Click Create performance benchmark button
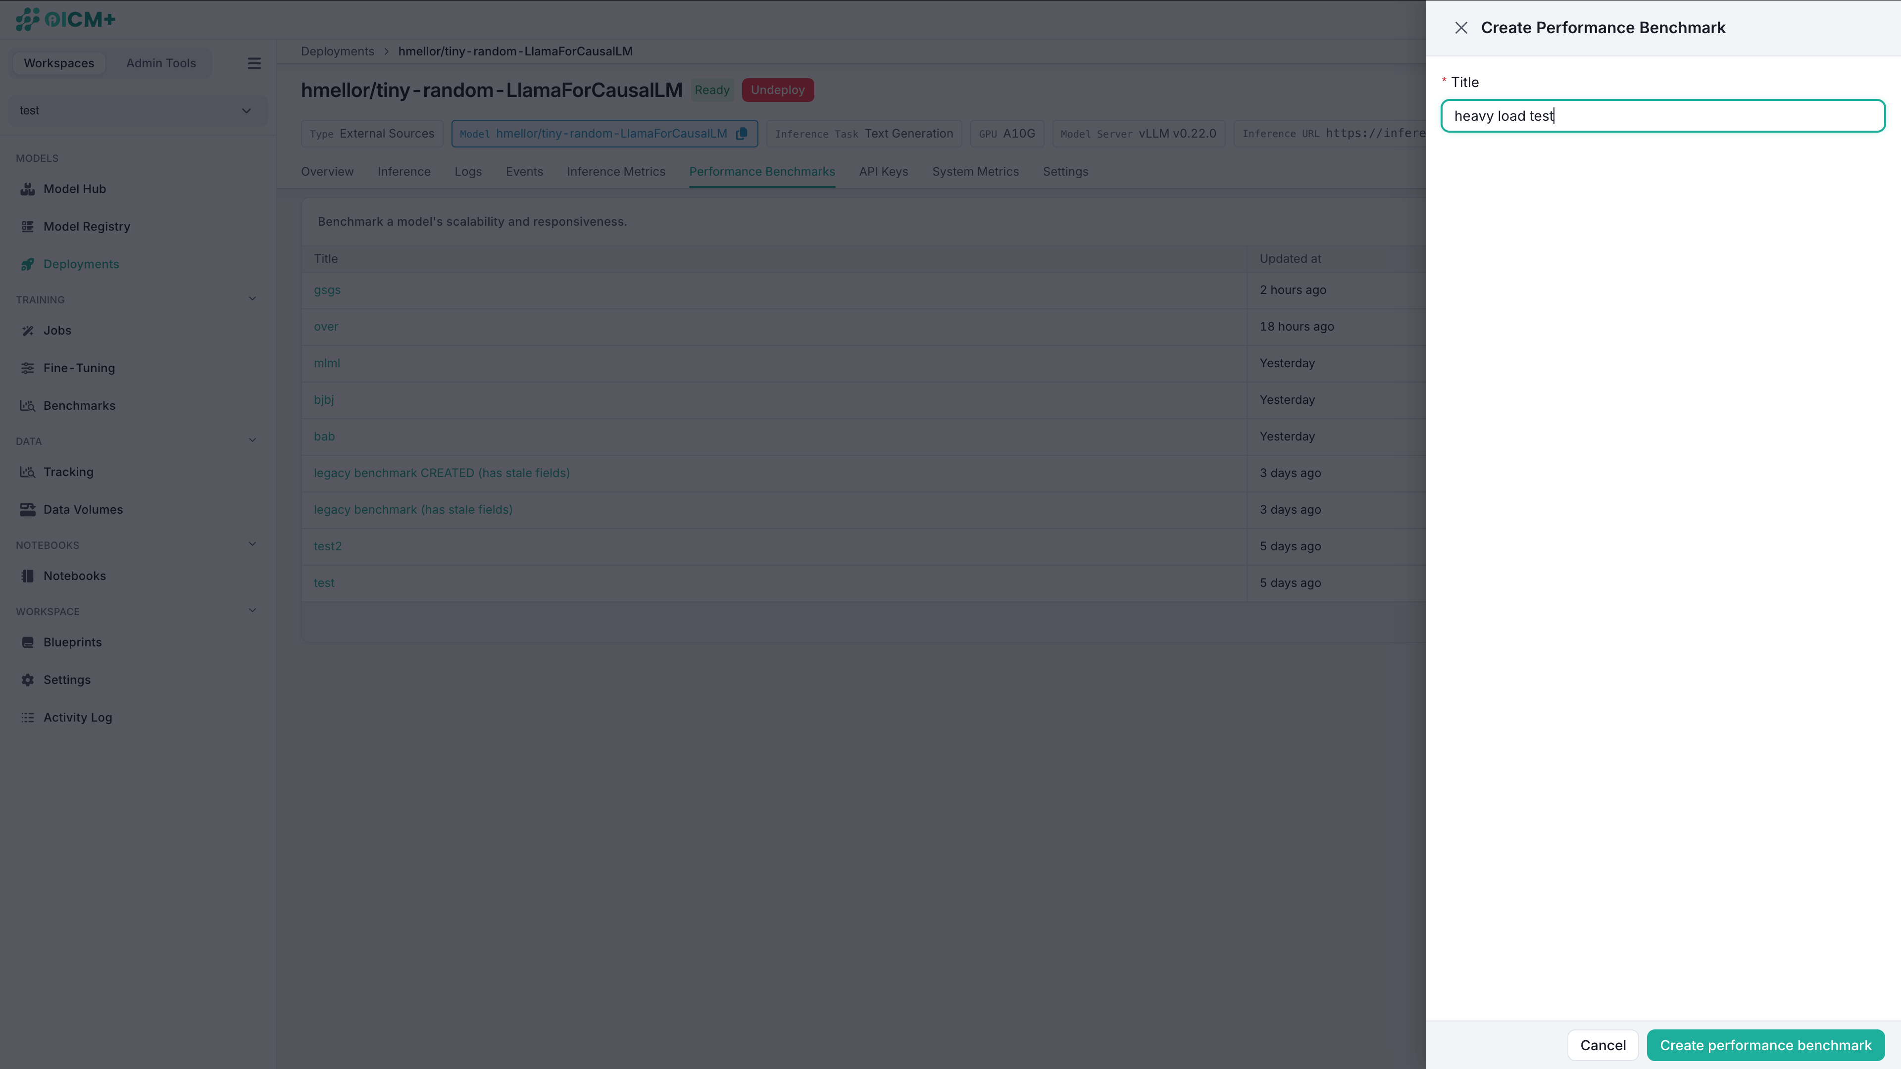This screenshot has width=1901, height=1069. coord(1766,1045)
